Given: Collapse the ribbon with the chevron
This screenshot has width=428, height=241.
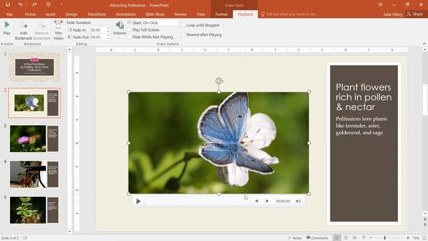Looking at the screenshot, I should [424, 44].
